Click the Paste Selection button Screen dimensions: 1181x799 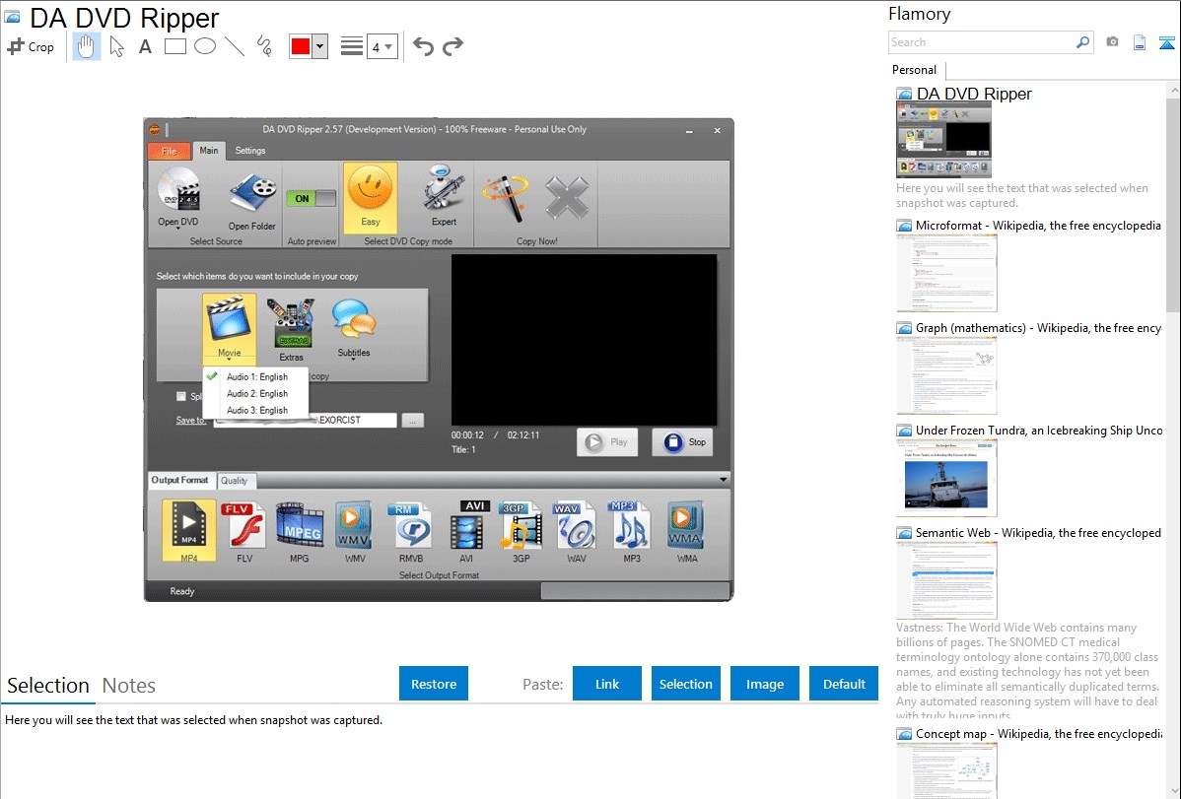click(686, 684)
